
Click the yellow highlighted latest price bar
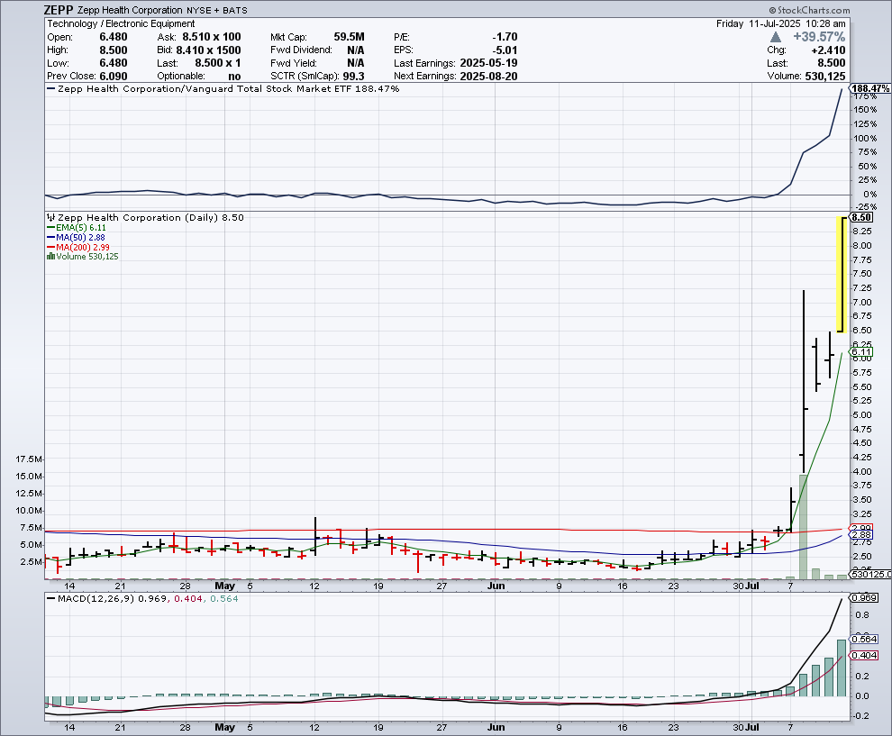click(842, 275)
